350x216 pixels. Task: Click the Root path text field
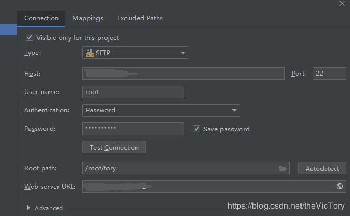(x=179, y=168)
